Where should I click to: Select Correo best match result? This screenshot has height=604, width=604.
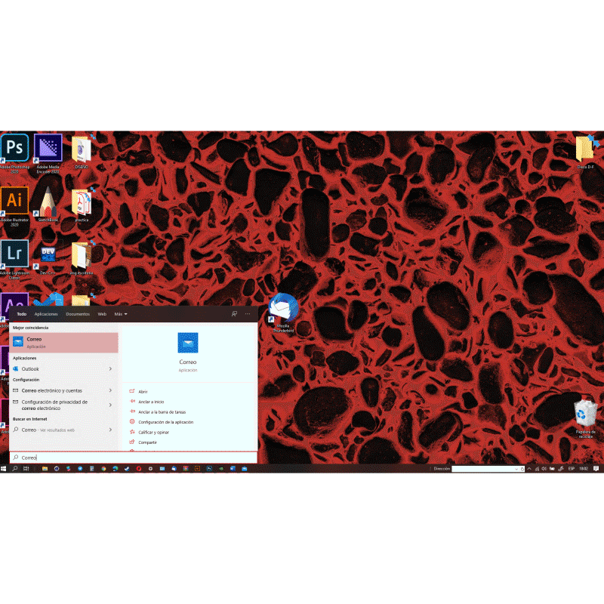pos(64,342)
